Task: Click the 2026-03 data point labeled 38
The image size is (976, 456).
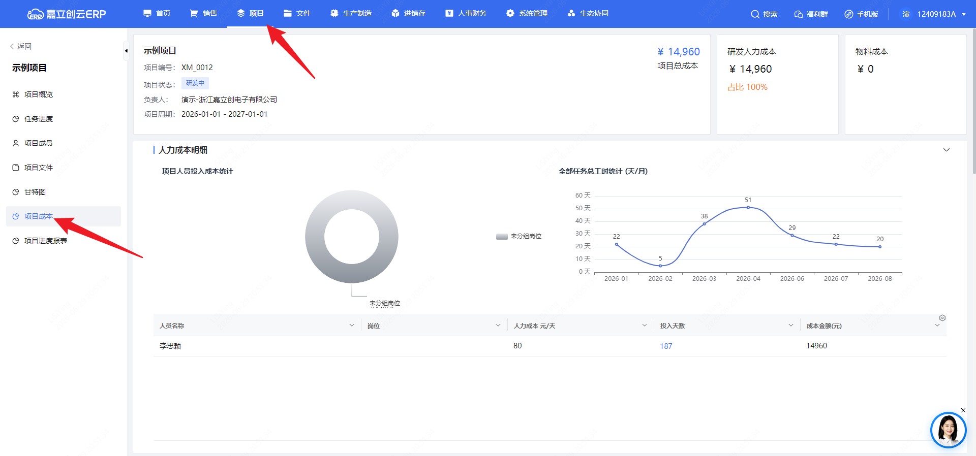Action: [x=704, y=224]
